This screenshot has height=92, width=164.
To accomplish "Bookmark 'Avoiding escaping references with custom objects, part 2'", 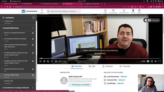I will [x=33, y=61].
